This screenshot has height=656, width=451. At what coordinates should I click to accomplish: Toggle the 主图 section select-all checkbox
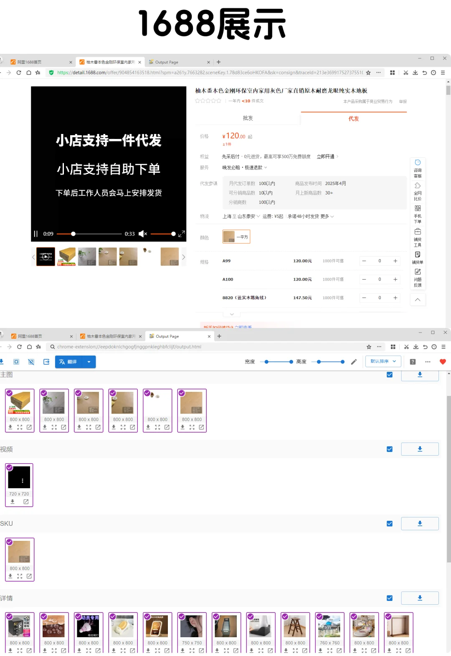pyautogui.click(x=390, y=375)
